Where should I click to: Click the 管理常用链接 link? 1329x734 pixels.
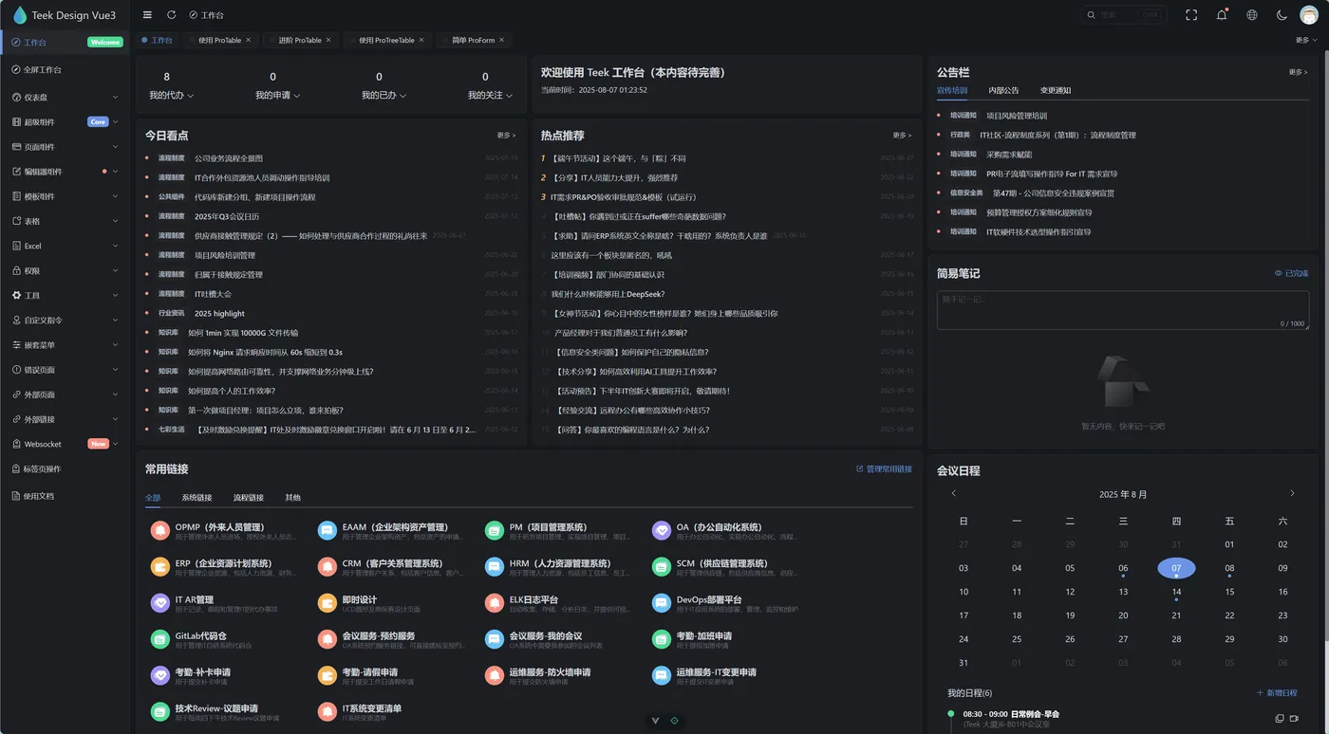(x=884, y=468)
